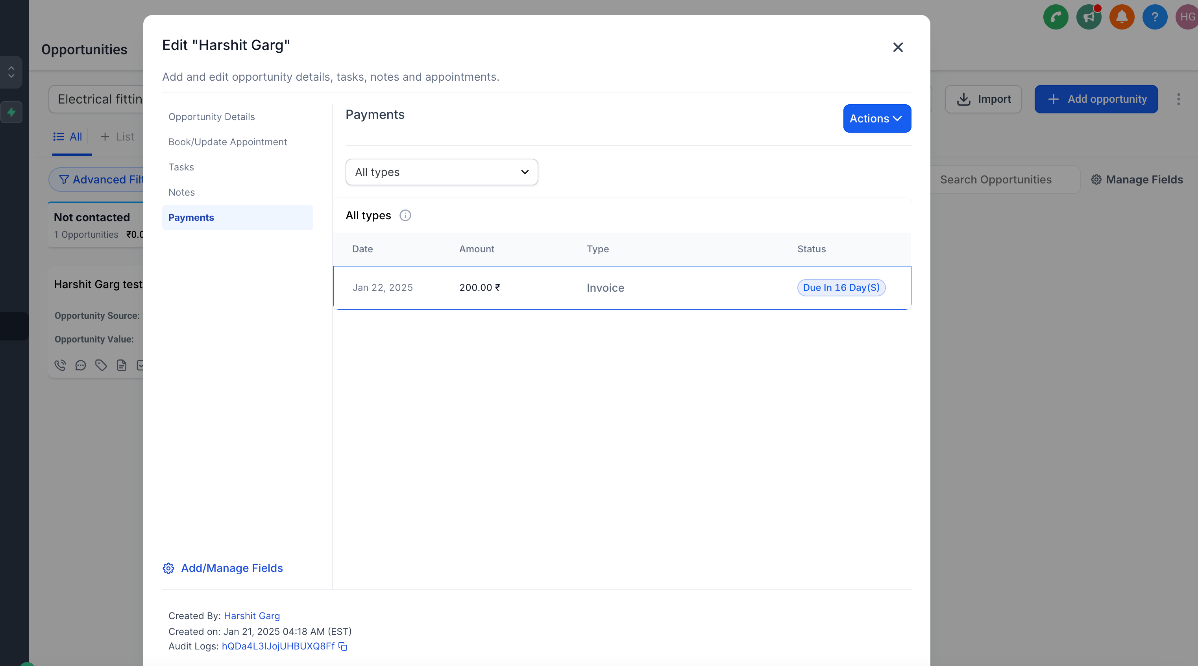The image size is (1198, 666).
Task: Open the All types filter dropdown
Action: click(441, 172)
